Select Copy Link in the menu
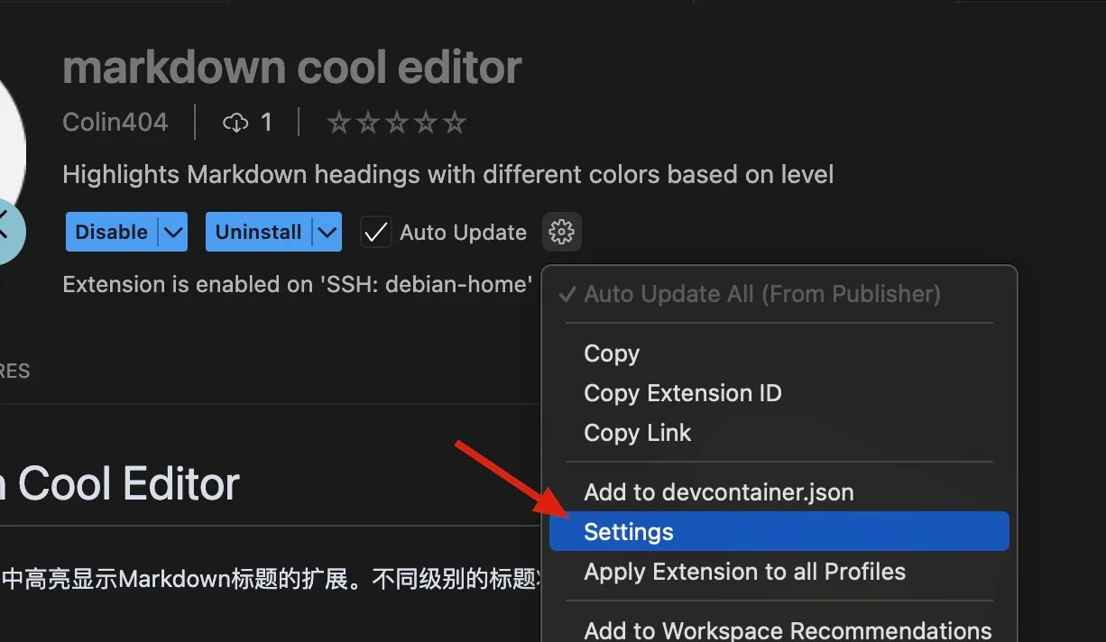The width and height of the screenshot is (1106, 642). pos(637,433)
